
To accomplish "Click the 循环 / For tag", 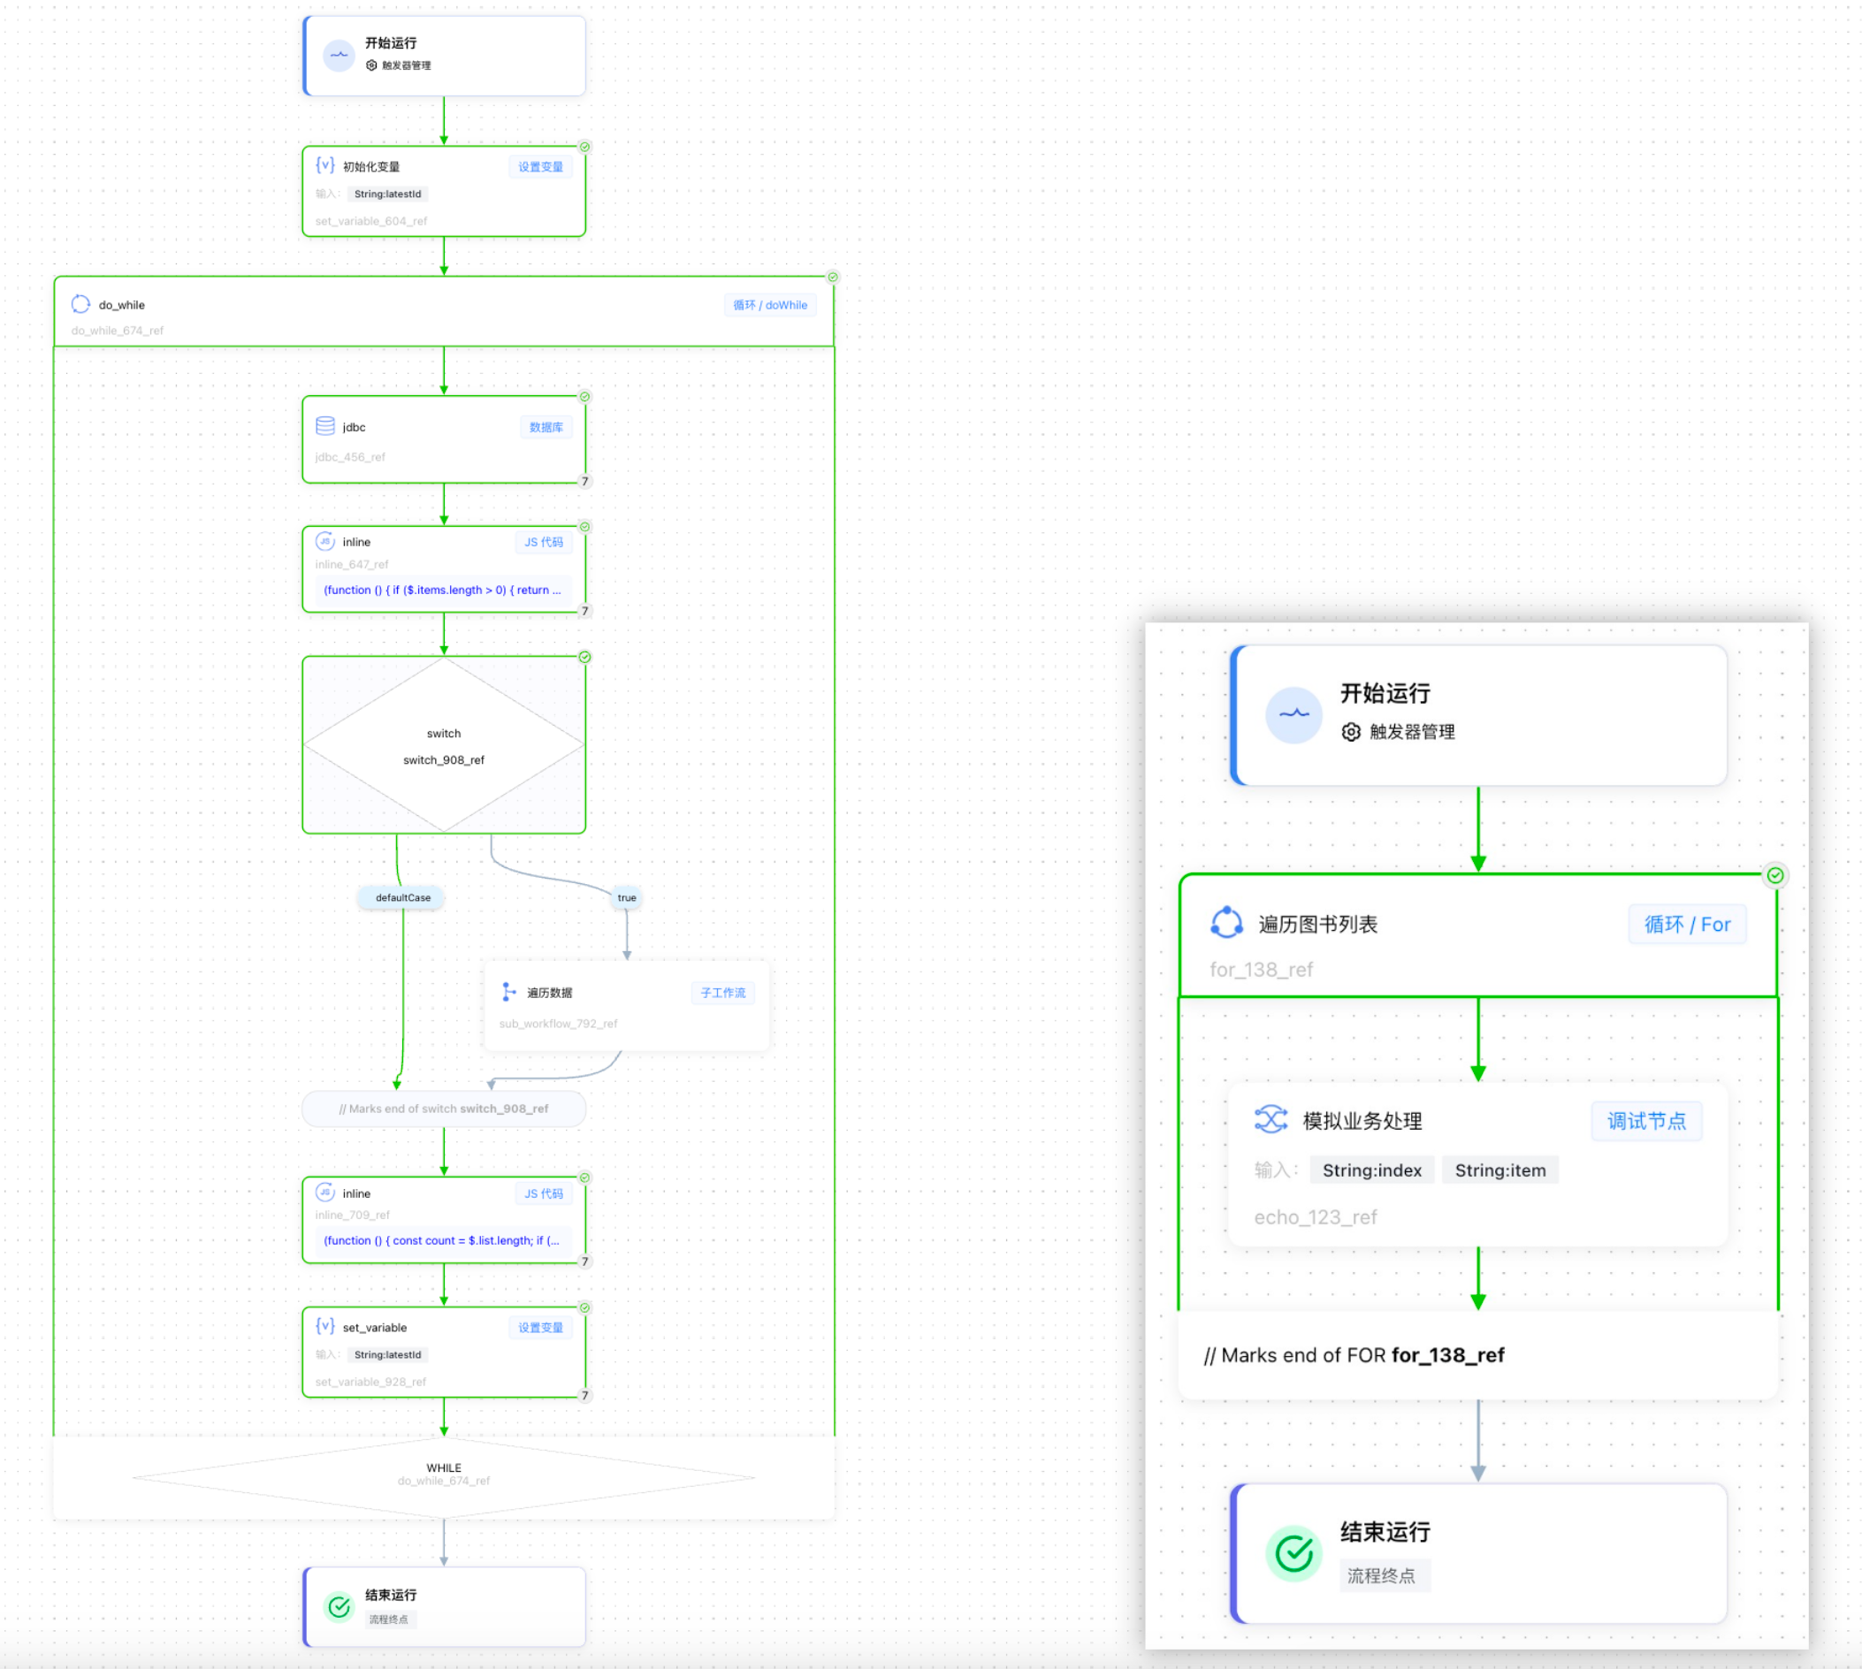I will pos(1686,925).
